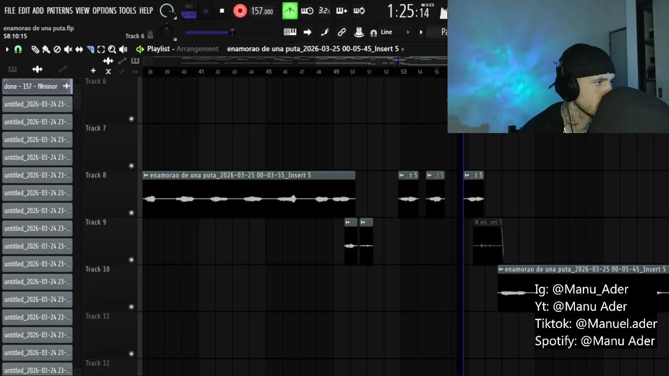Viewport: 669px width, 376px height.
Task: Open the FILE menu
Action: click(9, 10)
